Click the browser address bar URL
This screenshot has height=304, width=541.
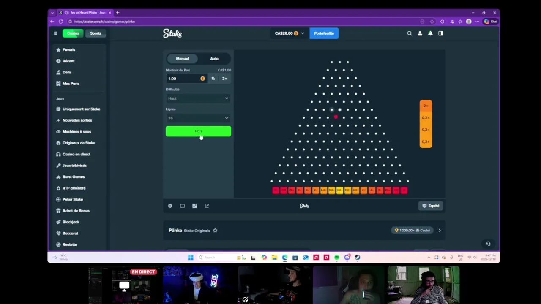(105, 22)
